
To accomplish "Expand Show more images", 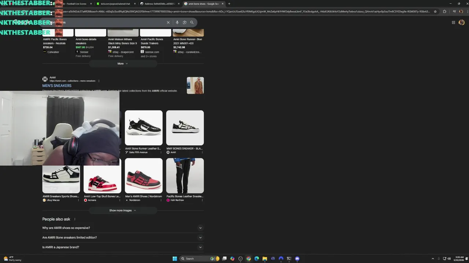I will coord(123,210).
